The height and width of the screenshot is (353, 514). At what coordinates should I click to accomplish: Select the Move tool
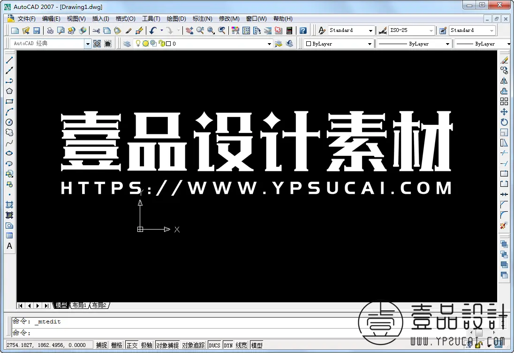[x=504, y=112]
